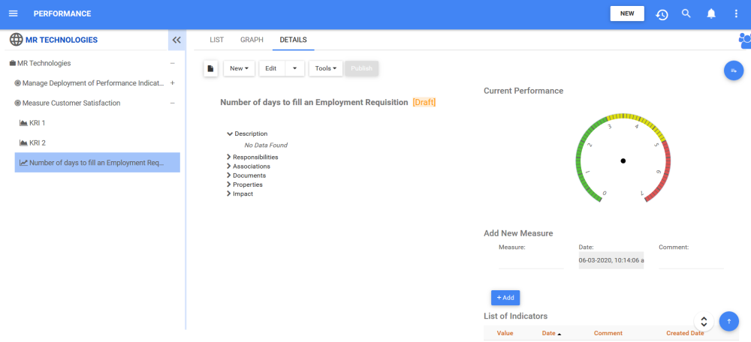Click the search magnifier icon
The height and width of the screenshot is (342, 751).
pyautogui.click(x=686, y=13)
